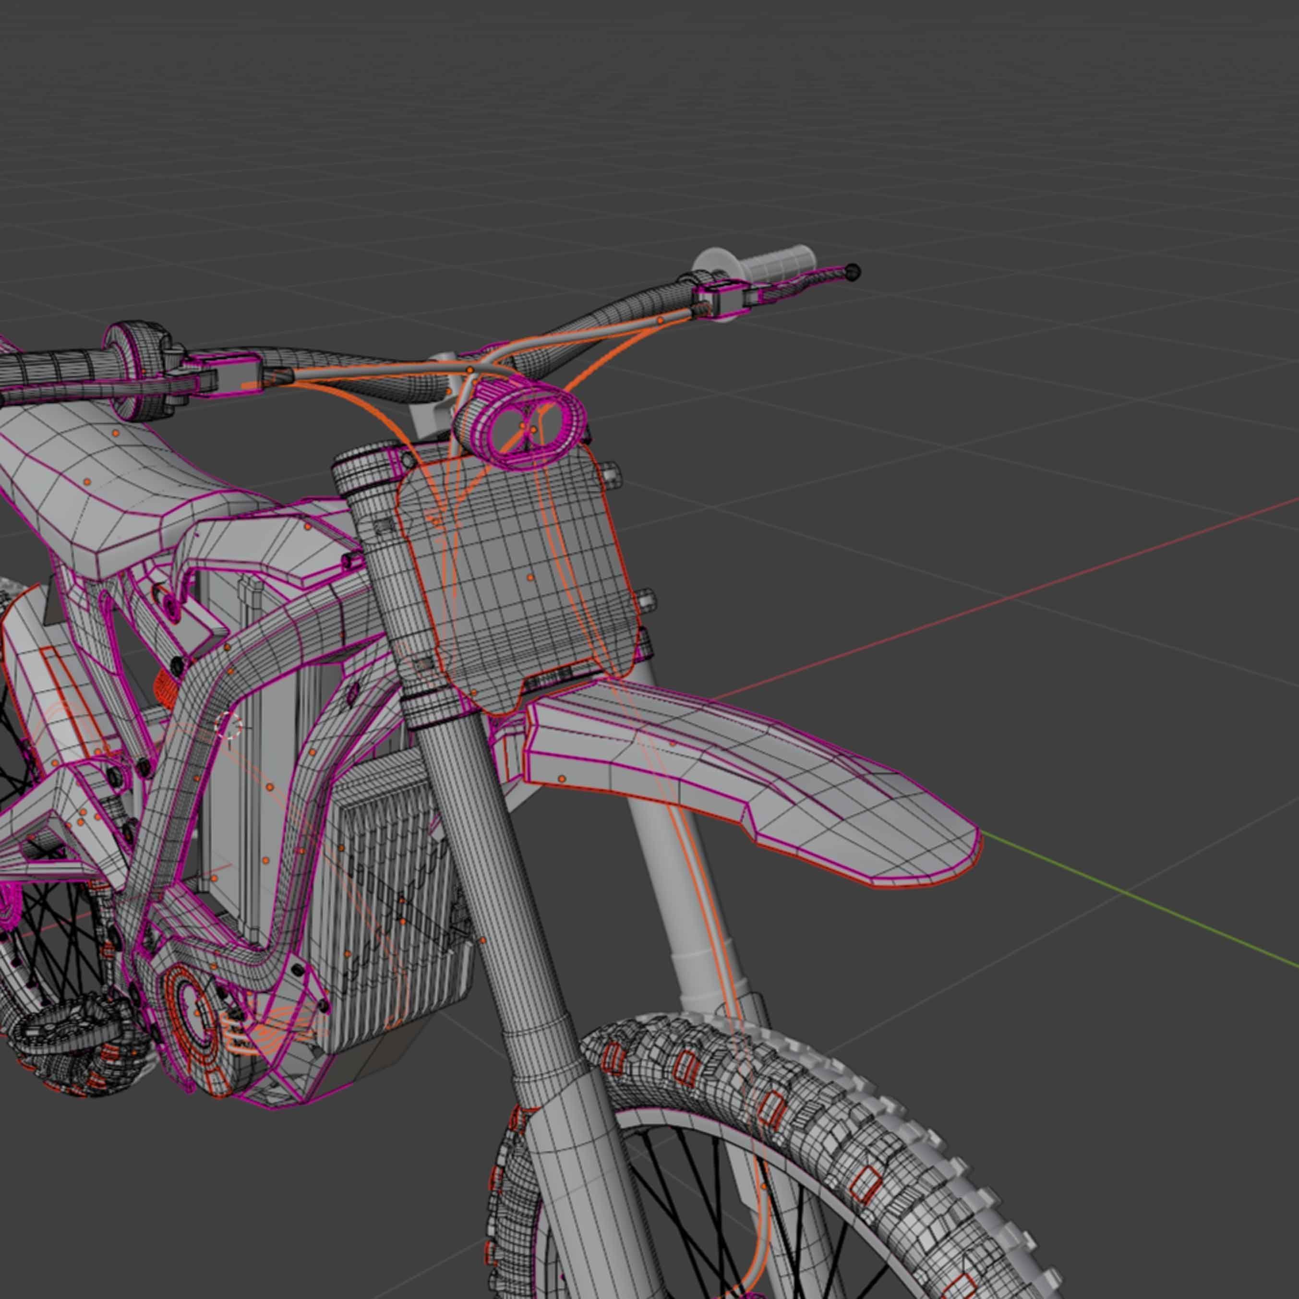
Task: Select the front number plate panel
Action: coord(517,578)
